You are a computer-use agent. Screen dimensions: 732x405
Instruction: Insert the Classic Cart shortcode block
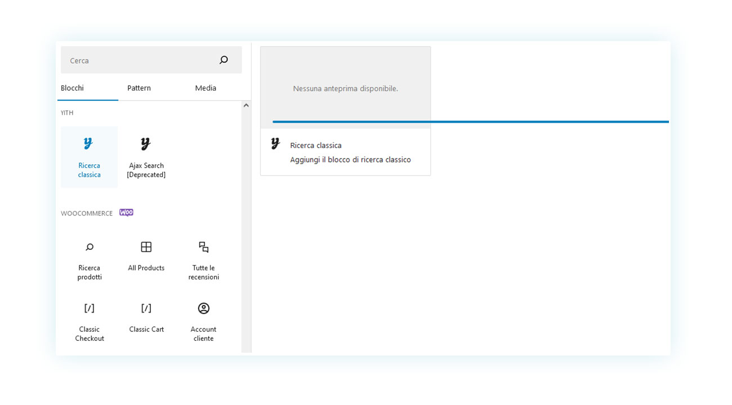pyautogui.click(x=146, y=322)
